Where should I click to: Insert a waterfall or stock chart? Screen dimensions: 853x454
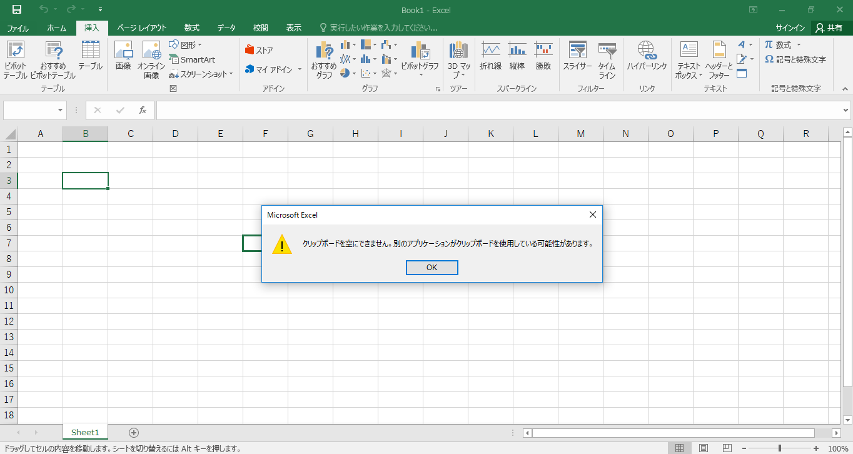(390, 45)
